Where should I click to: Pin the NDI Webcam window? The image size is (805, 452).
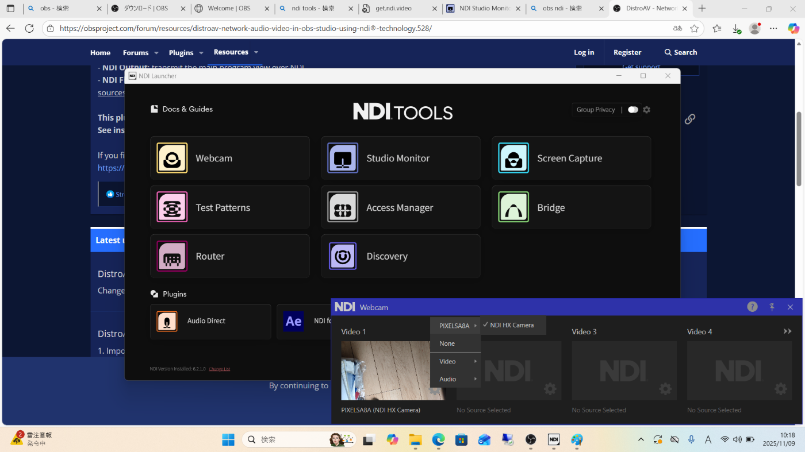(x=772, y=307)
